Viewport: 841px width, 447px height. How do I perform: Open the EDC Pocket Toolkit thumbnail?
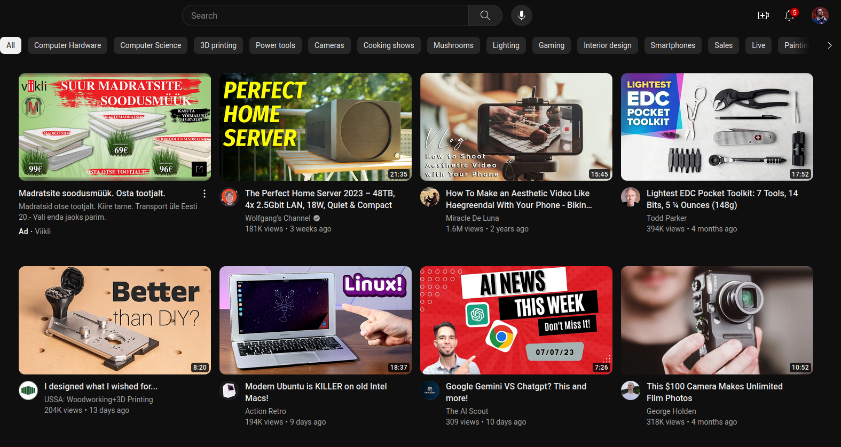click(x=717, y=127)
